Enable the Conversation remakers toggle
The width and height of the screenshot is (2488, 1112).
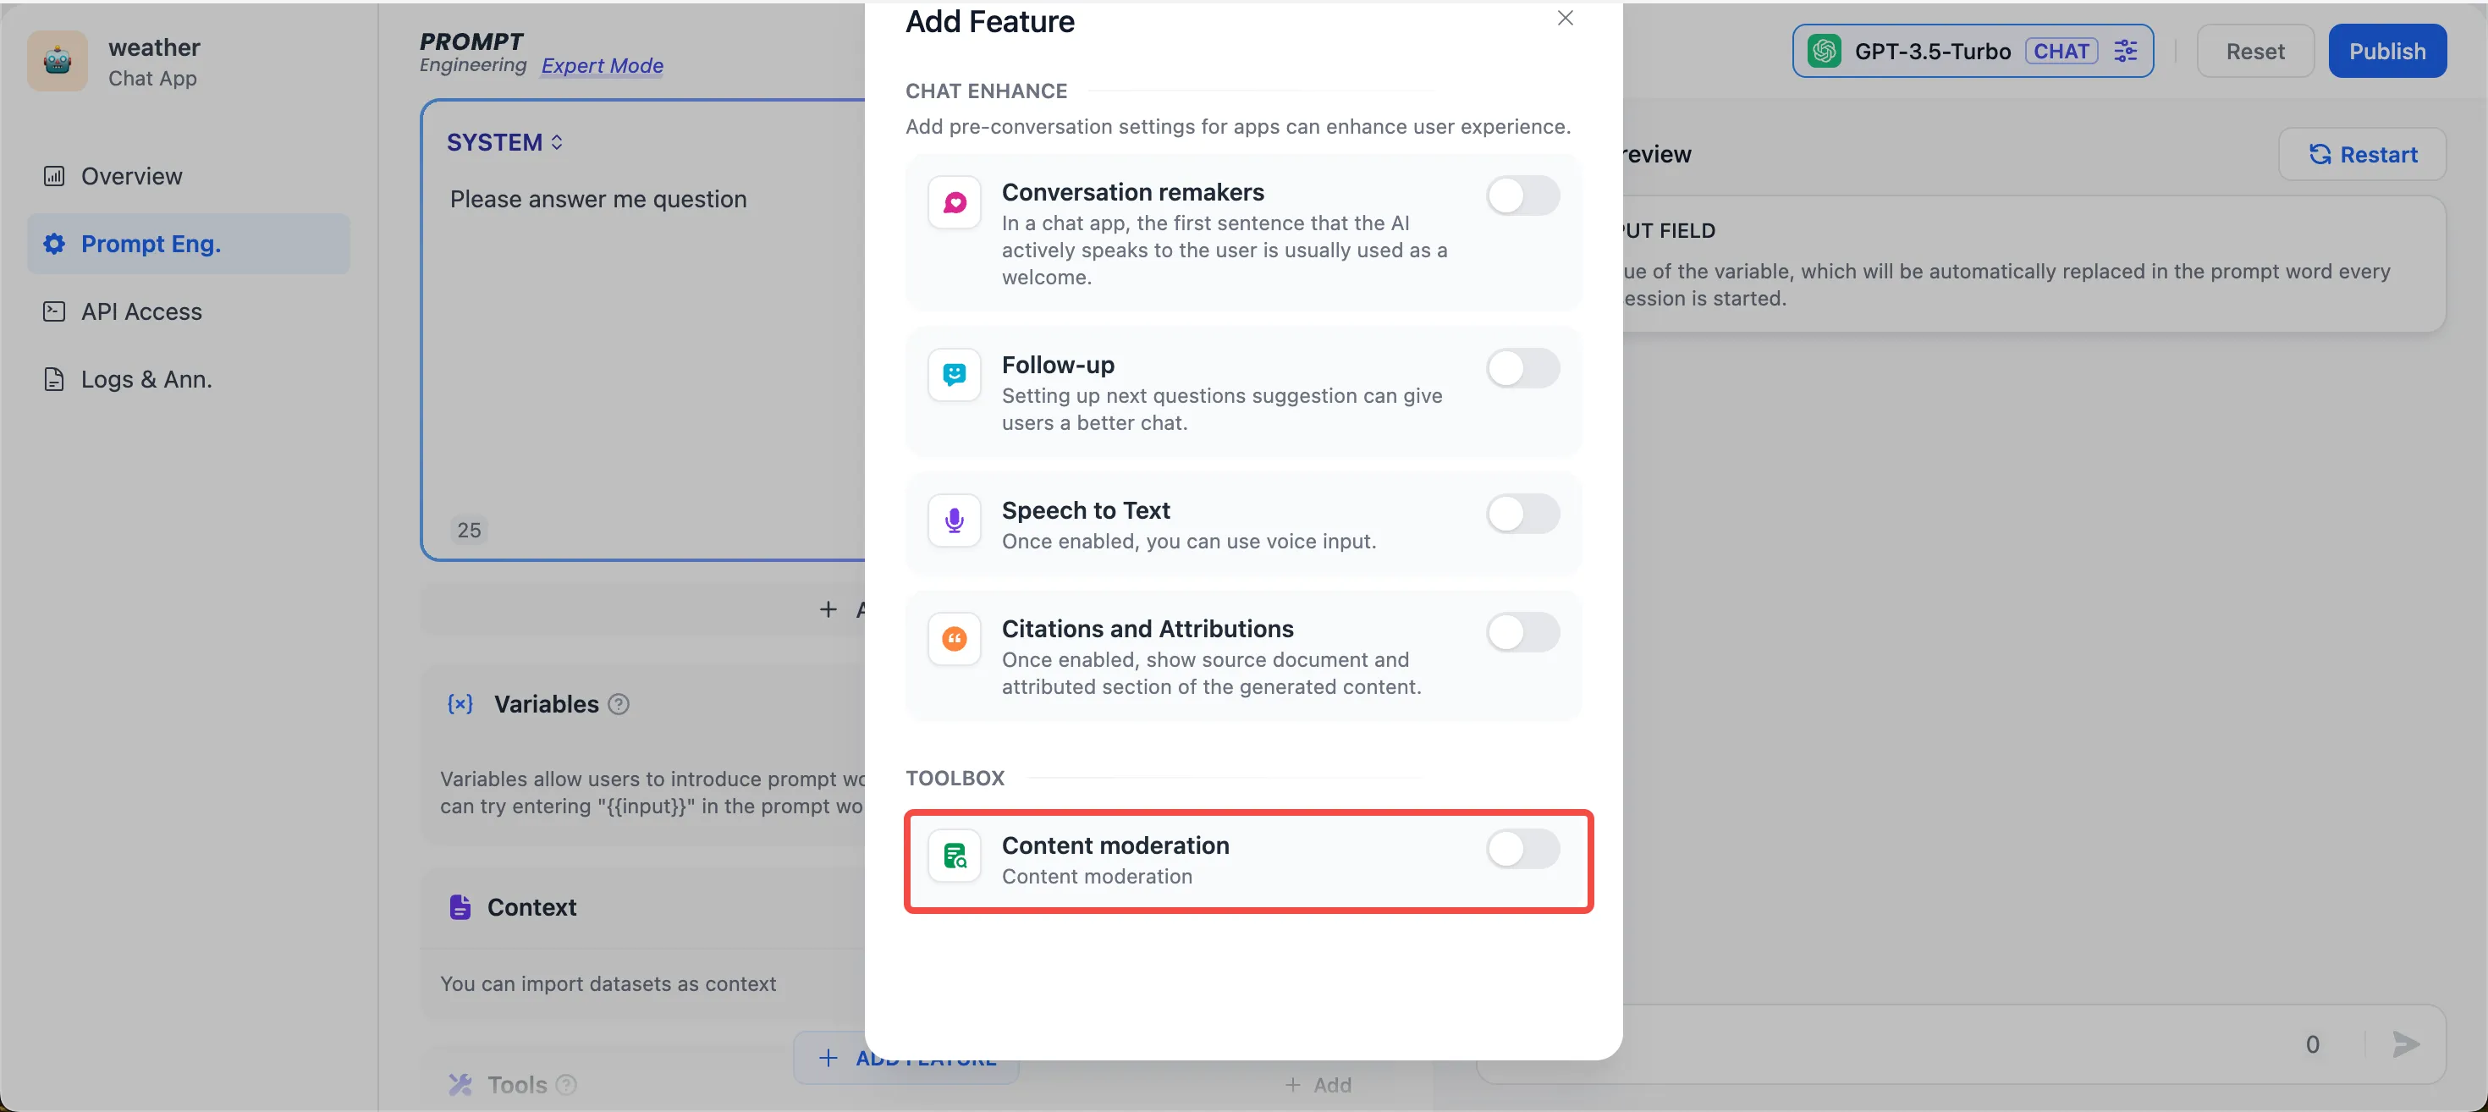[x=1522, y=196]
